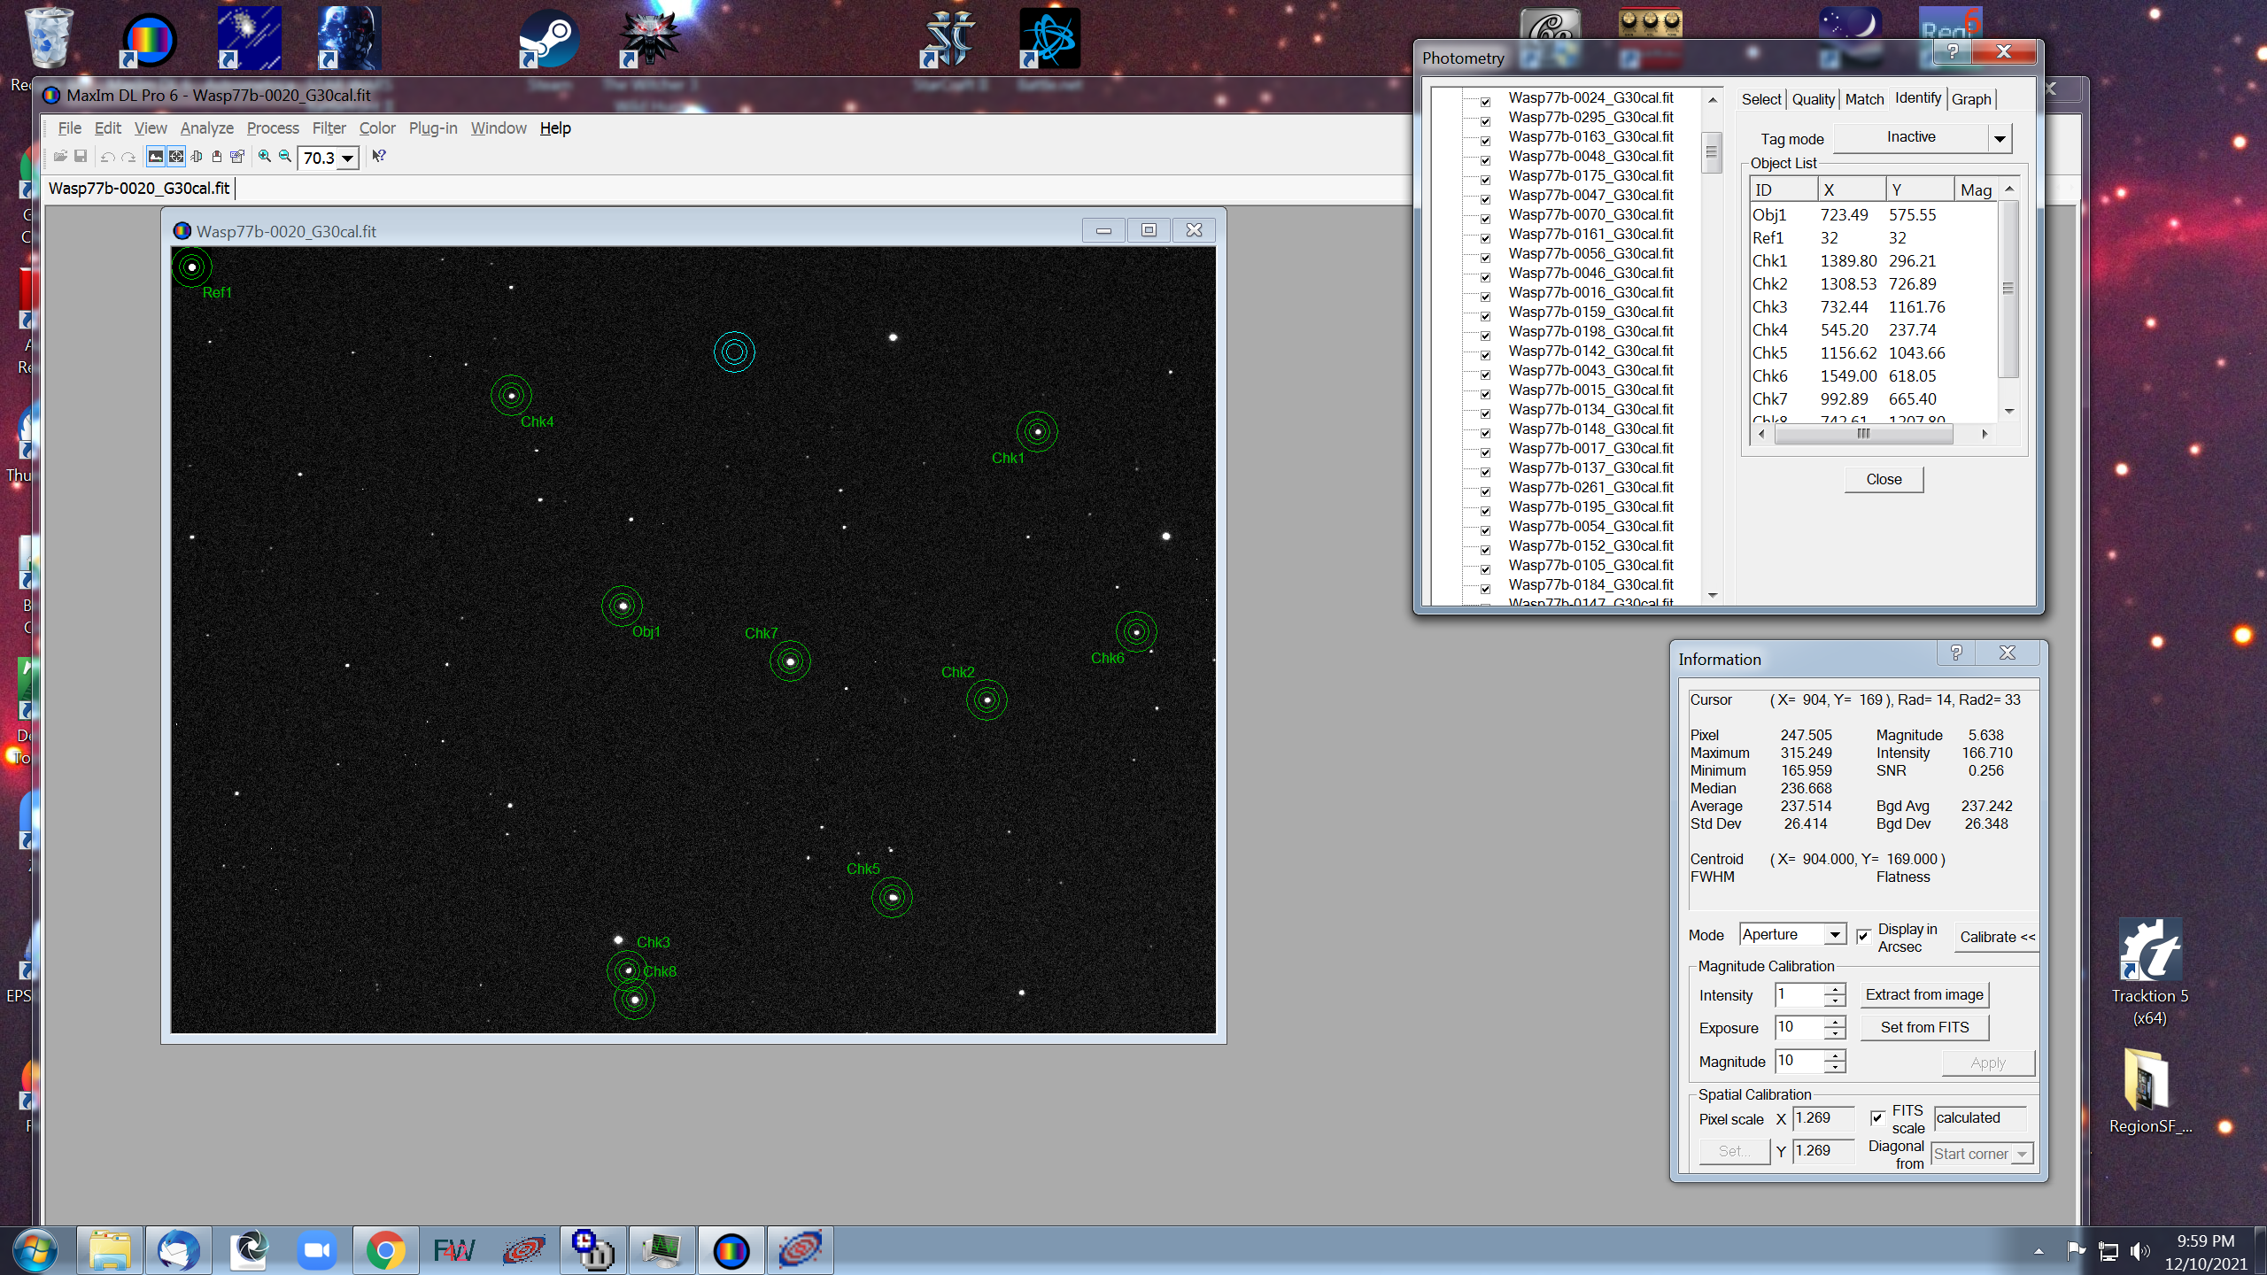Screen dimensions: 2267x1275
Task: Click the zoom in magnifier icon
Action: pyautogui.click(x=264, y=157)
